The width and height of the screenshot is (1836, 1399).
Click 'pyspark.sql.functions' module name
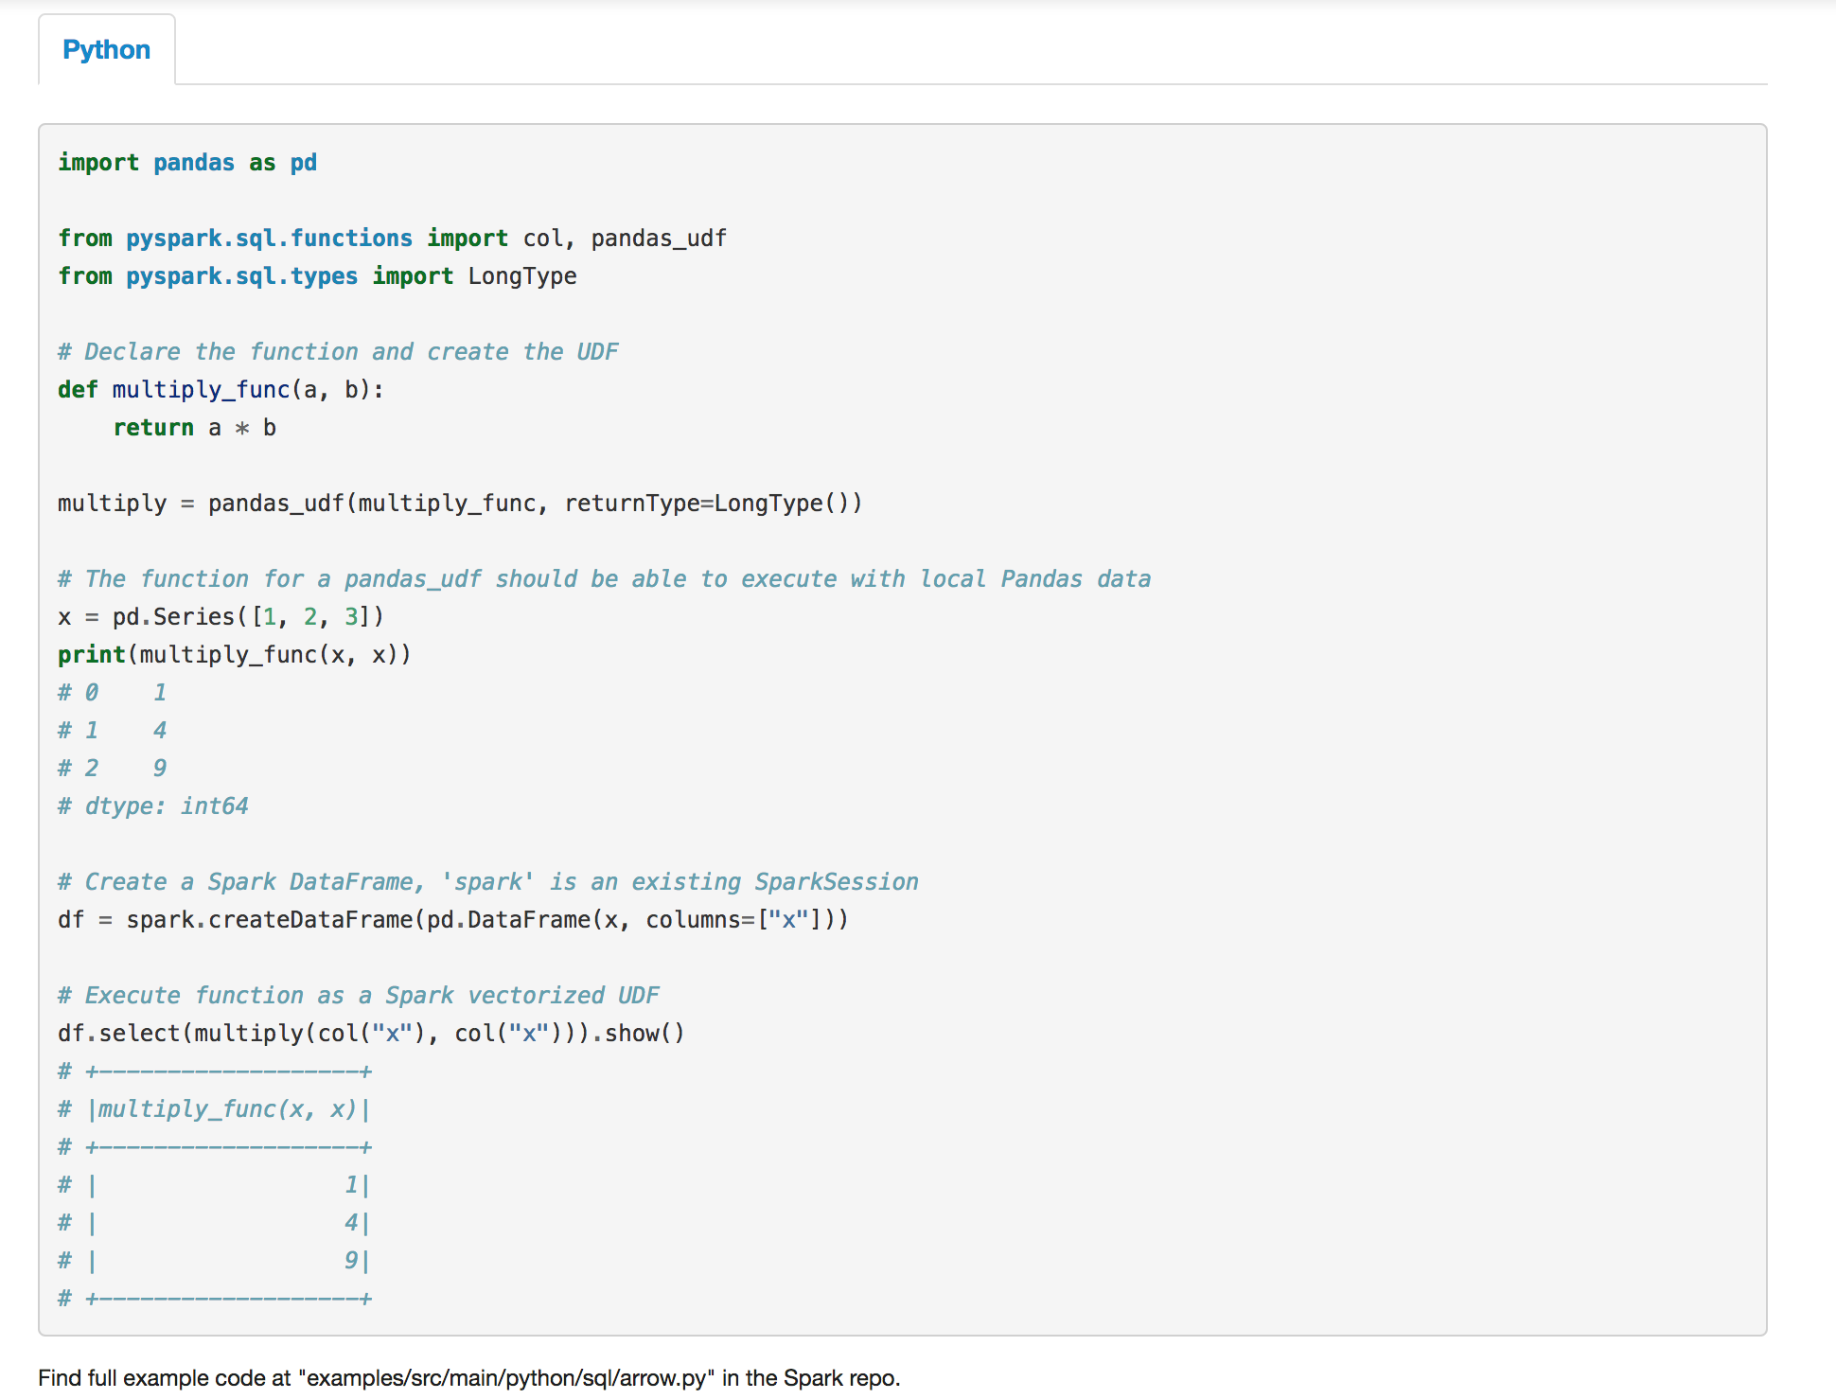(269, 239)
